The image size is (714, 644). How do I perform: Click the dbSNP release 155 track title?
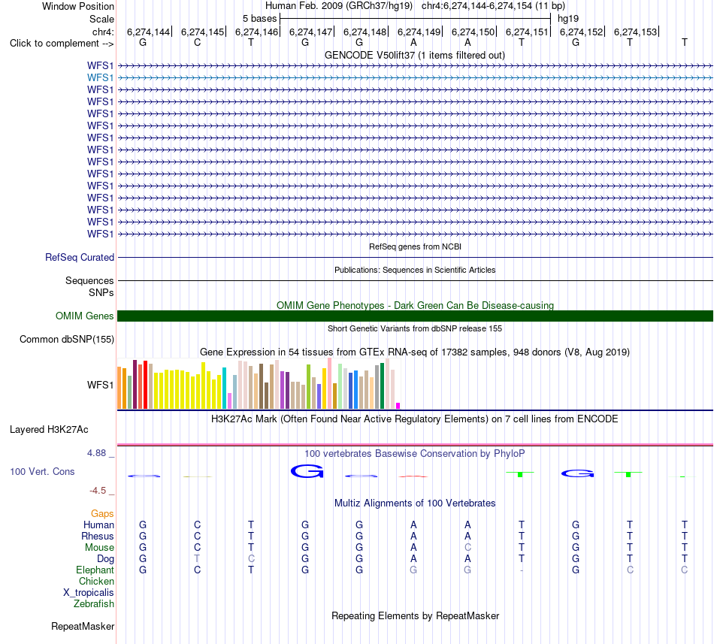(415, 328)
